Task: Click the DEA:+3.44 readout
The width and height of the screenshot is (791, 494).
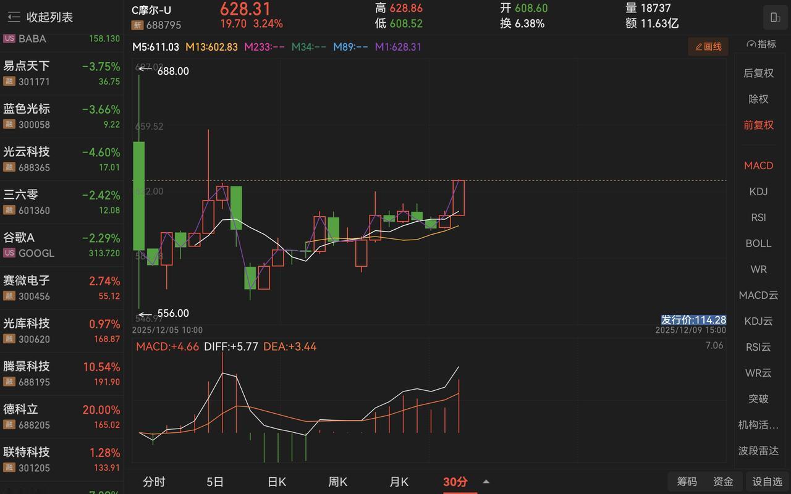Action: click(290, 346)
